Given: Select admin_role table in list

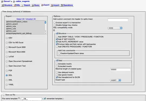Looking at the screenshot, I should click(11, 26).
